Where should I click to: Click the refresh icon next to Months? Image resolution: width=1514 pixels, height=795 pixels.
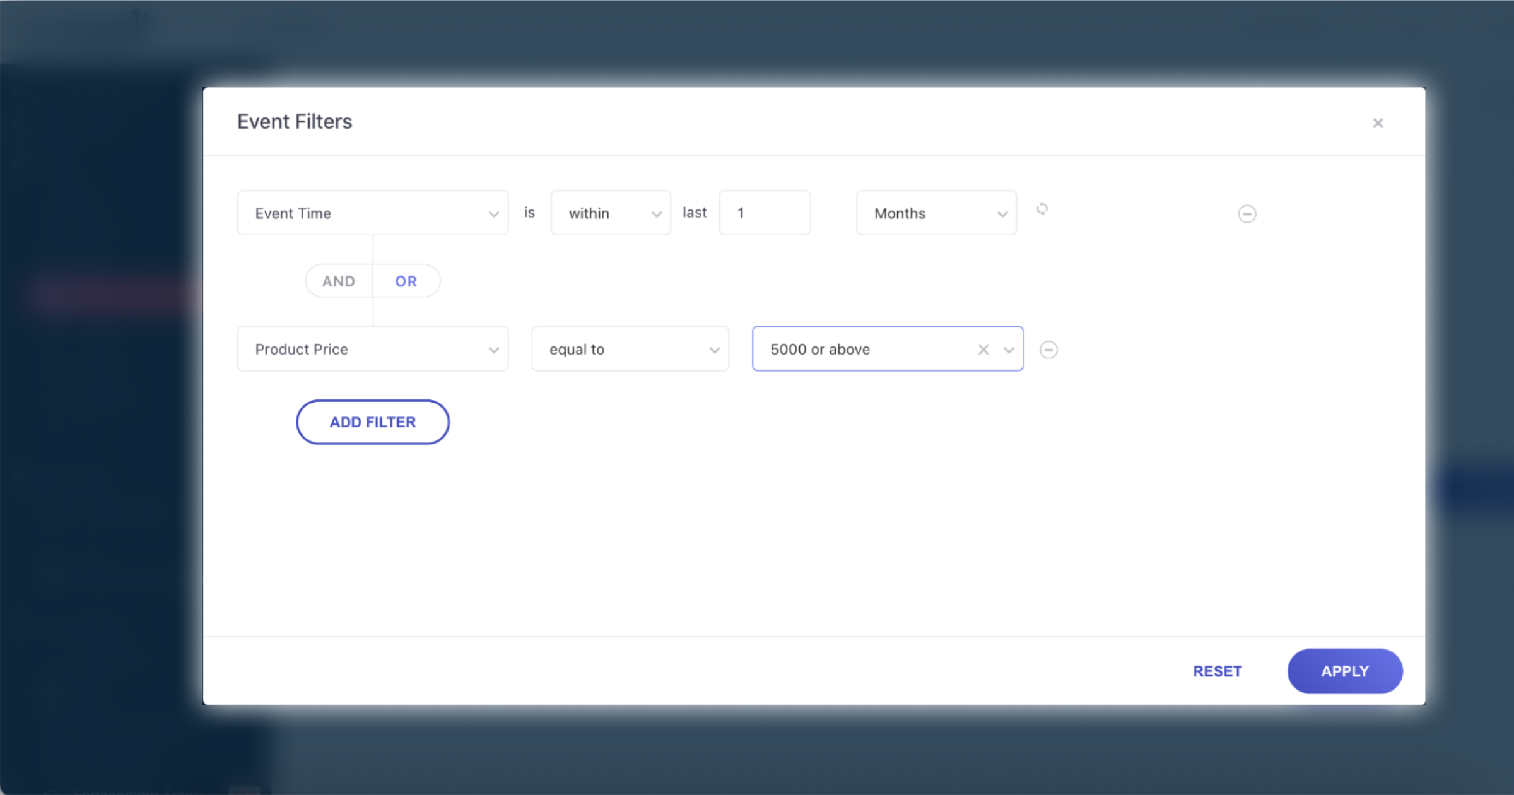(x=1042, y=209)
